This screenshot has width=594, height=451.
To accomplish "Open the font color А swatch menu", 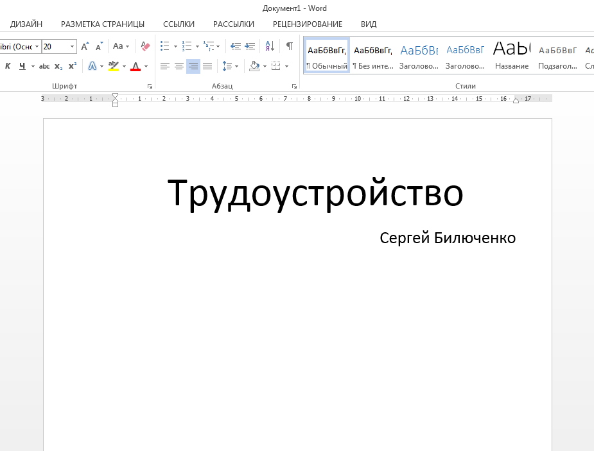I will 136,65.
